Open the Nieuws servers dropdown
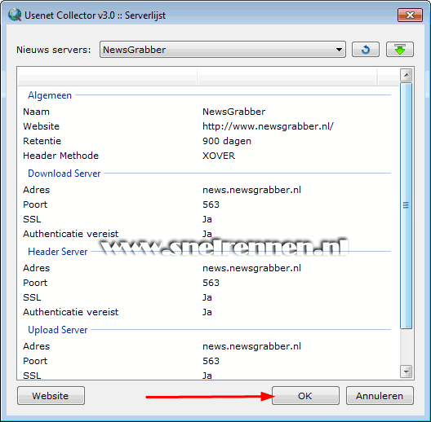The width and height of the screenshot is (431, 422). (223, 50)
